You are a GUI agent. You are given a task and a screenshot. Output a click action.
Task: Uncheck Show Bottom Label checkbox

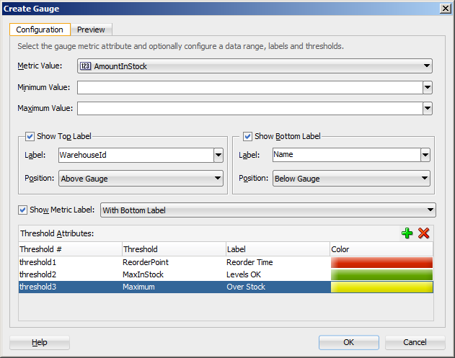click(x=247, y=136)
